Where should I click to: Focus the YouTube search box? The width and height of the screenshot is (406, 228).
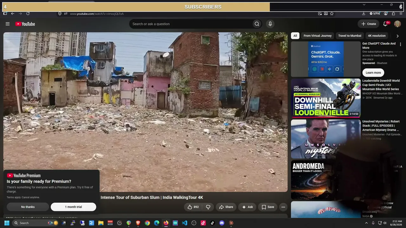(x=191, y=24)
